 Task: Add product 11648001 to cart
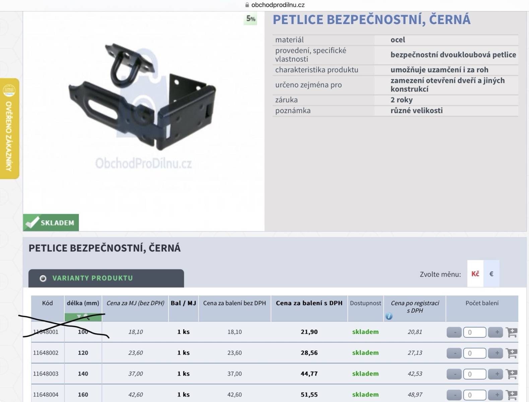(x=512, y=332)
